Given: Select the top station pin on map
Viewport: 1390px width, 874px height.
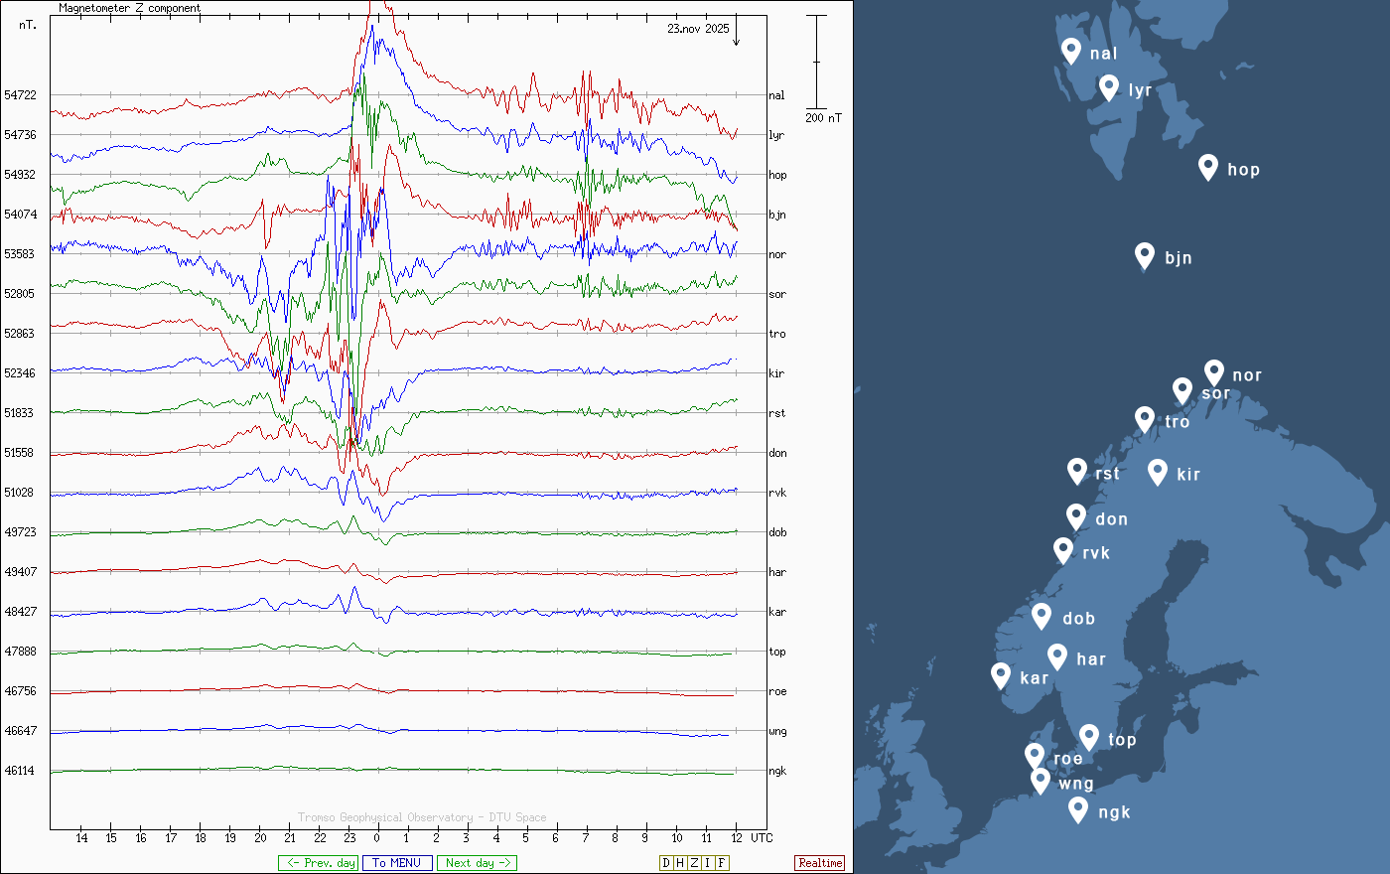Looking at the screenshot, I should coord(1089,737).
